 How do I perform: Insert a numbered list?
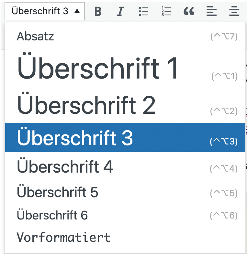(x=166, y=12)
